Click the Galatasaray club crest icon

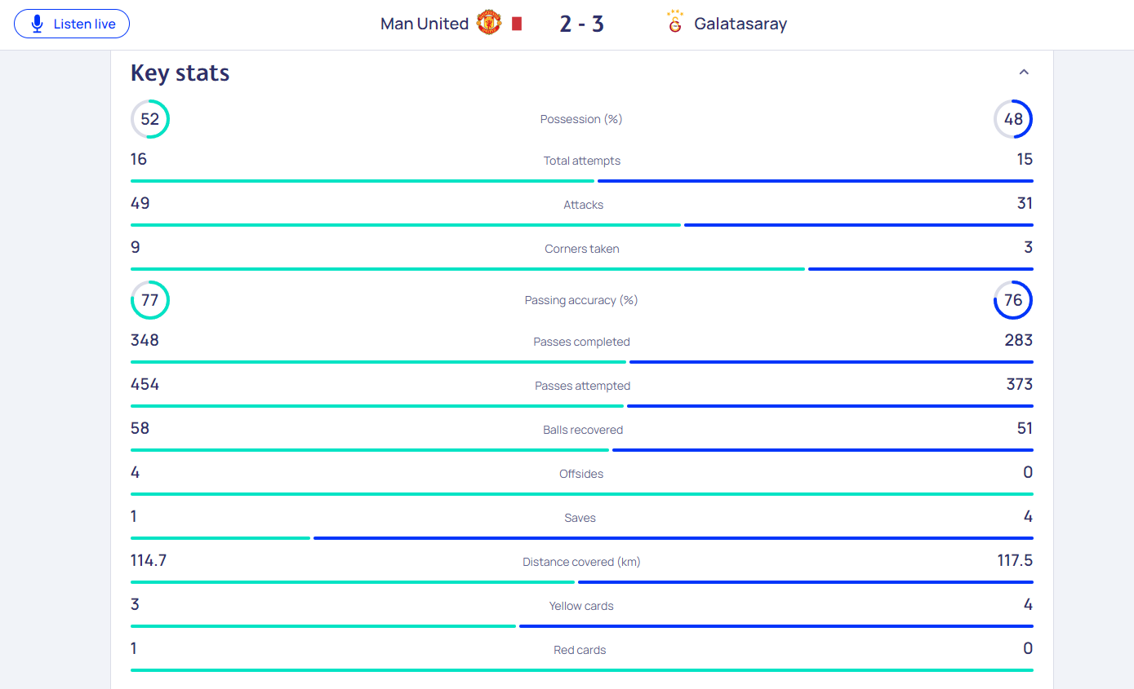coord(674,23)
